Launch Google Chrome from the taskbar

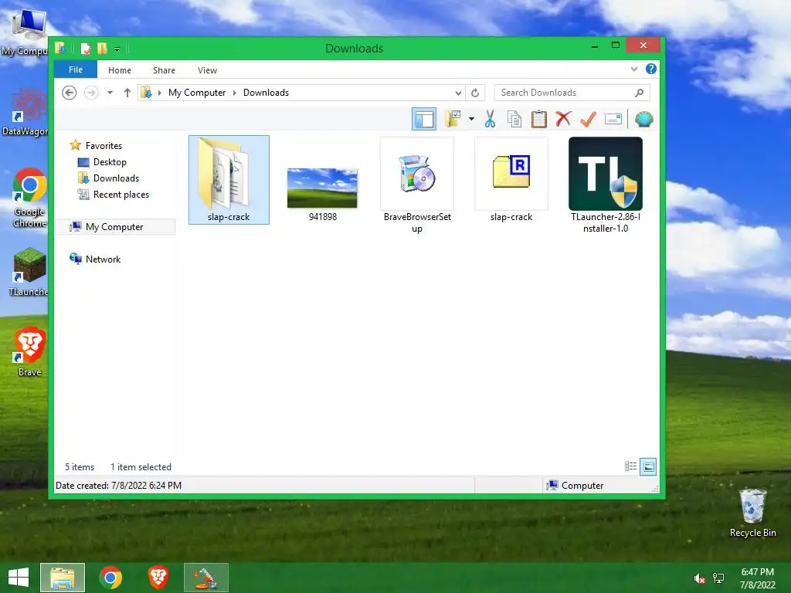tap(110, 578)
